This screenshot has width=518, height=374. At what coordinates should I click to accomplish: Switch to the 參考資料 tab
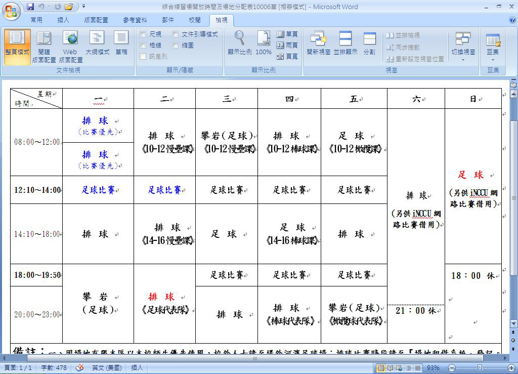click(135, 20)
